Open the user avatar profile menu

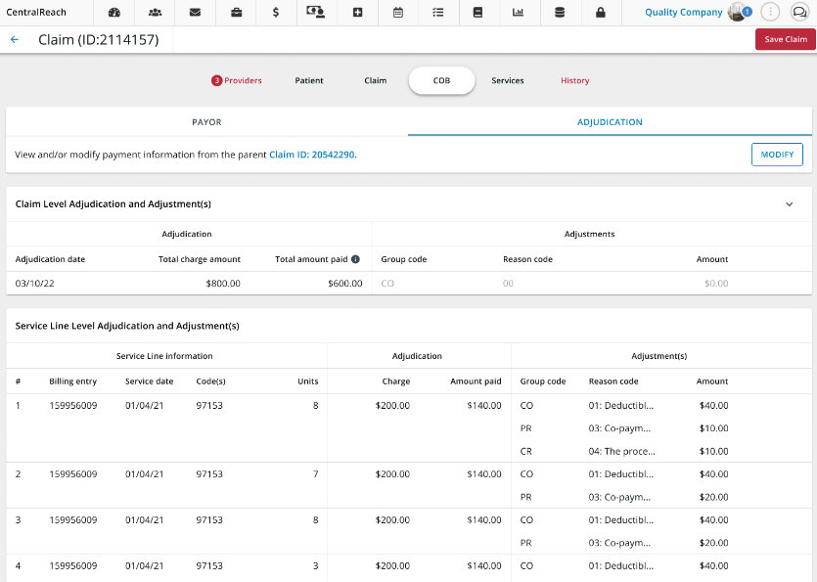[x=738, y=13]
